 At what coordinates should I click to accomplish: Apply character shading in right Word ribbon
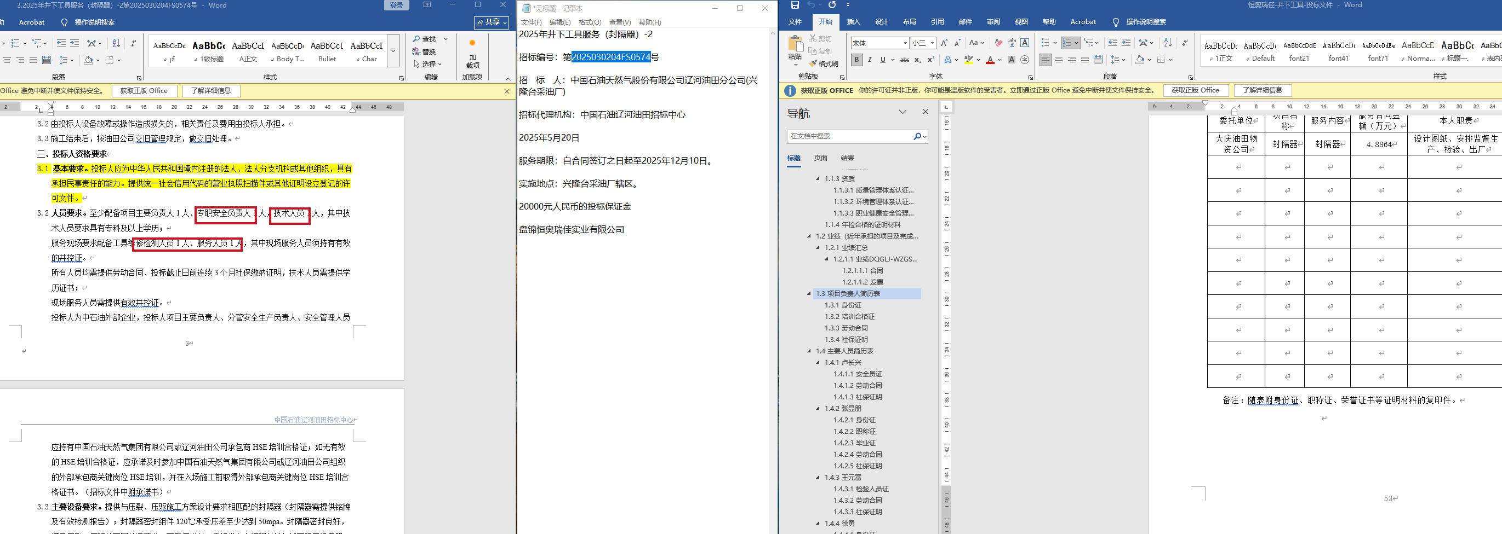point(1012,60)
